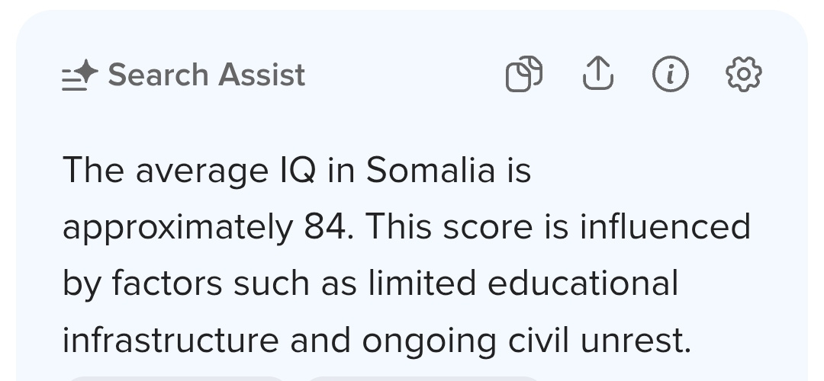
Task: Open the Search Assist info icon
Action: pos(671,75)
